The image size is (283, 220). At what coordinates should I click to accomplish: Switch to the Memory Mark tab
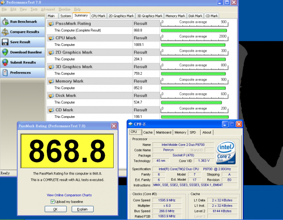[176, 16]
